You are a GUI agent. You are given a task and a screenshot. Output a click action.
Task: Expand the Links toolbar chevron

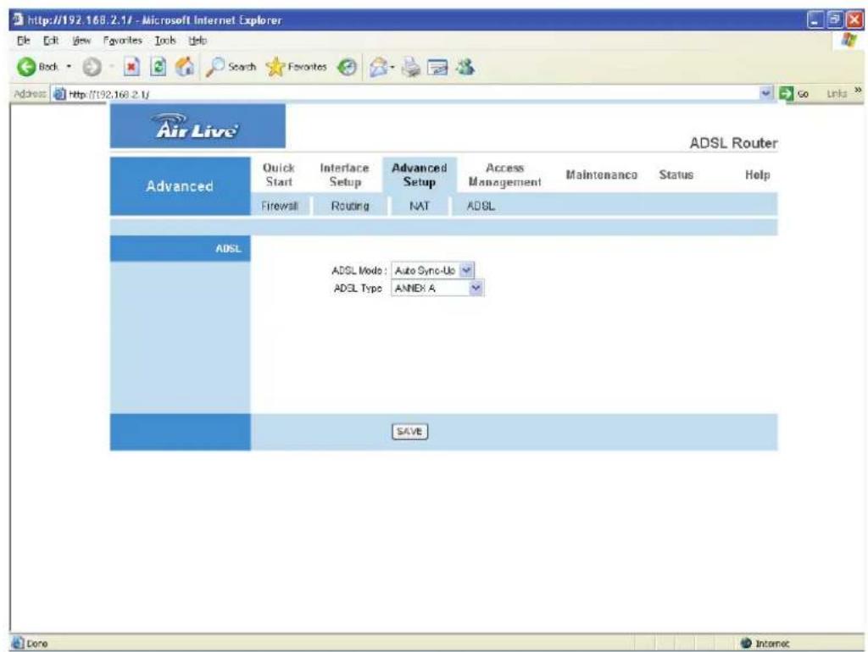tap(858, 90)
